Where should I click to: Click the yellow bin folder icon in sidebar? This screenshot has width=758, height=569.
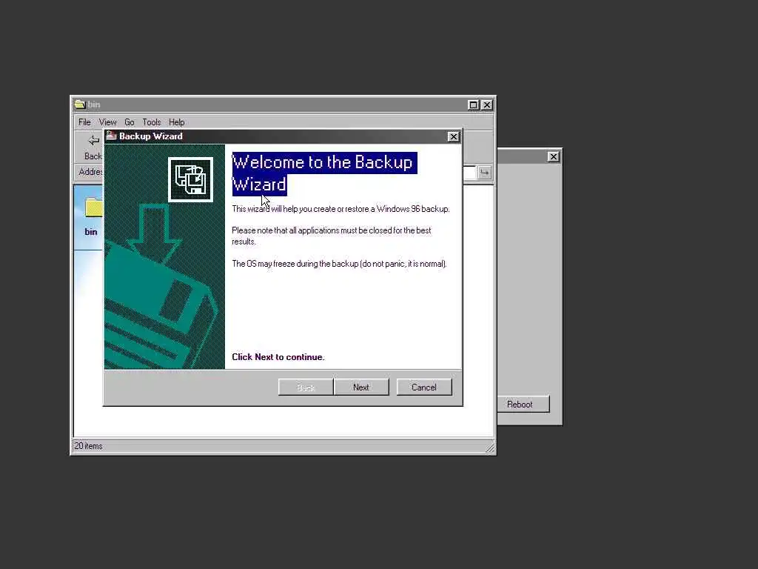(94, 207)
